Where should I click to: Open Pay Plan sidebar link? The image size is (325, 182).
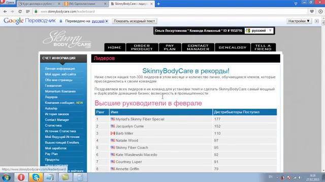(x=51, y=154)
